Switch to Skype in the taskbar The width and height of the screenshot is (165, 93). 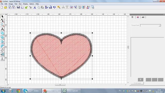point(32,91)
